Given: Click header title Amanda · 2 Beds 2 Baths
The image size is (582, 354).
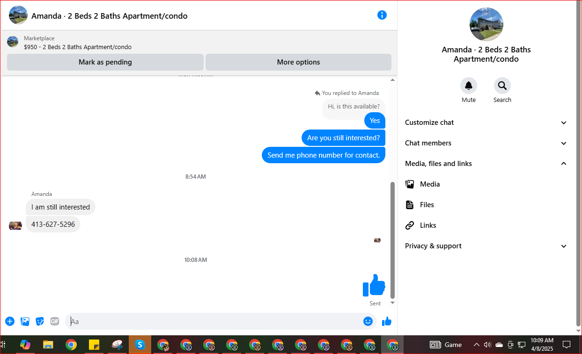Looking at the screenshot, I should point(110,16).
